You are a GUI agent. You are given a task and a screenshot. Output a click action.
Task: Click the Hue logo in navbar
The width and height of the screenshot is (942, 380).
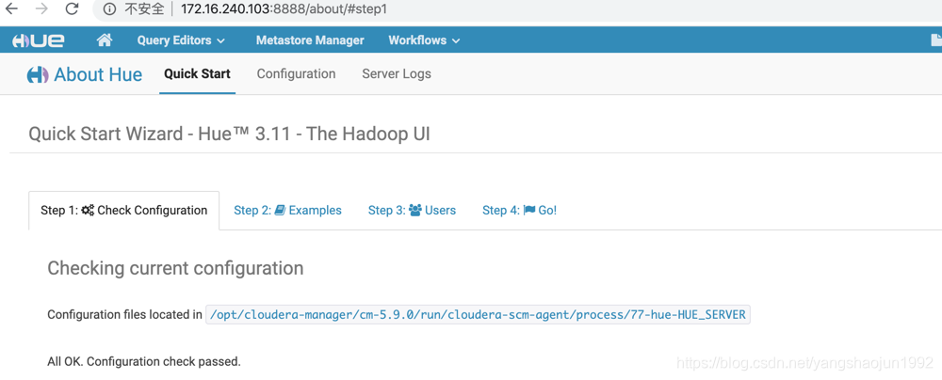click(x=39, y=40)
